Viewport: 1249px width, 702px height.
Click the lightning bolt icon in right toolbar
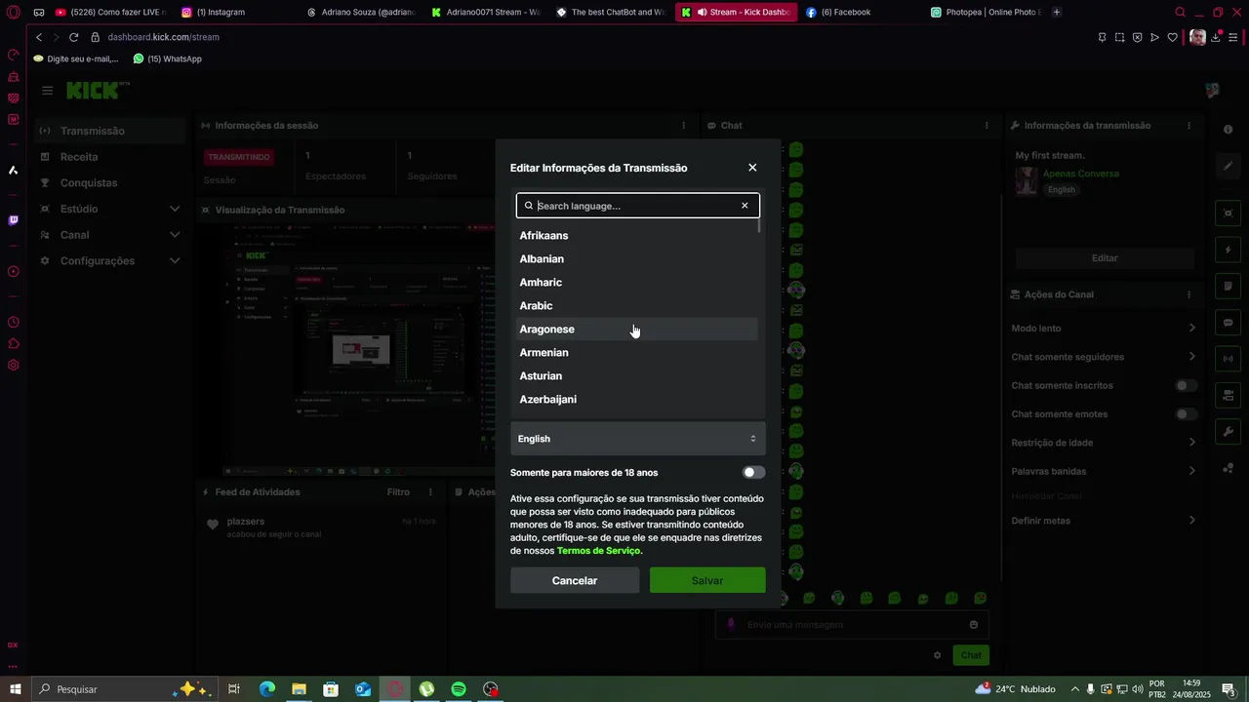point(1229,250)
